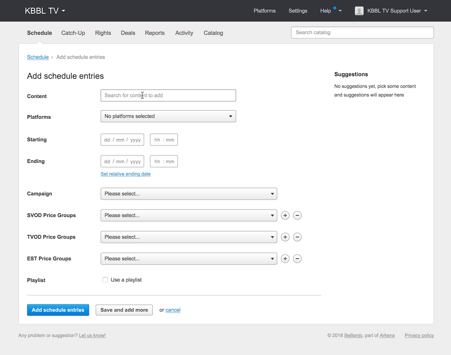This screenshot has height=355, width=451.
Task: Click the Add schedule entries button
Action: [x=58, y=310]
